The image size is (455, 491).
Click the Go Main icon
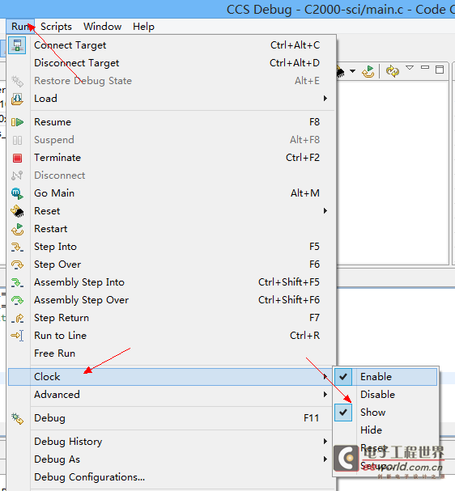tap(17, 193)
